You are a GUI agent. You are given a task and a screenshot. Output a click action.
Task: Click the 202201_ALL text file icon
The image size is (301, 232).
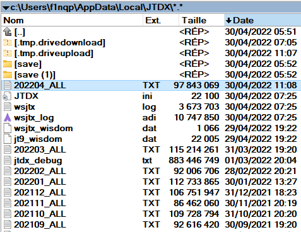coord(8,182)
